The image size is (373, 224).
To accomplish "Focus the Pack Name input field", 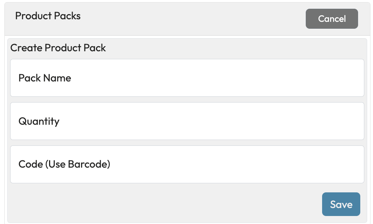I will (x=187, y=78).
